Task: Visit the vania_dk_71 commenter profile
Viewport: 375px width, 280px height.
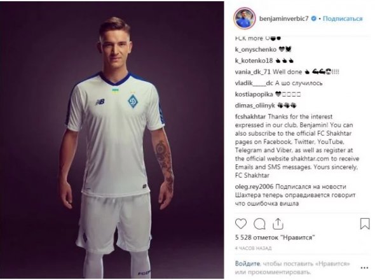Action: (x=252, y=72)
